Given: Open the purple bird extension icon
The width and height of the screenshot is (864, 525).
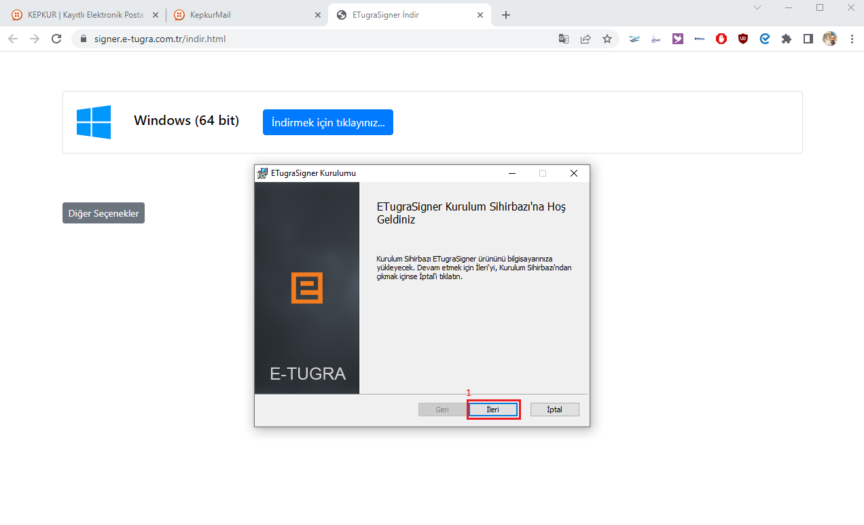Looking at the screenshot, I should coord(678,39).
